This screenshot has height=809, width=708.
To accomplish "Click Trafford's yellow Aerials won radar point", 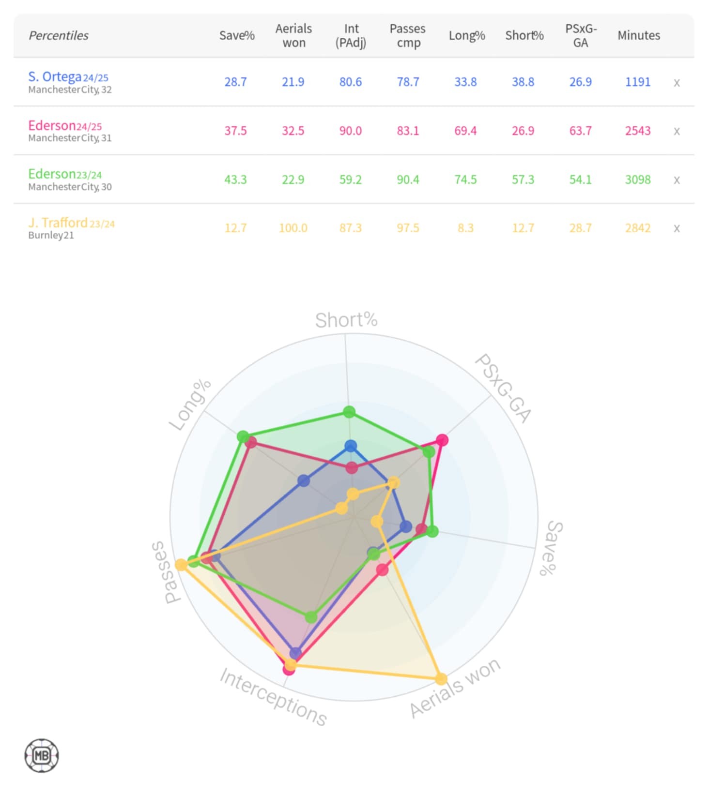I will (x=441, y=679).
